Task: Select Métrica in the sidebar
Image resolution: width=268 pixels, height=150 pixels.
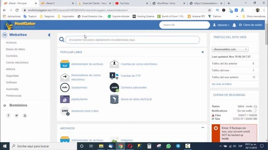Action: point(10,69)
